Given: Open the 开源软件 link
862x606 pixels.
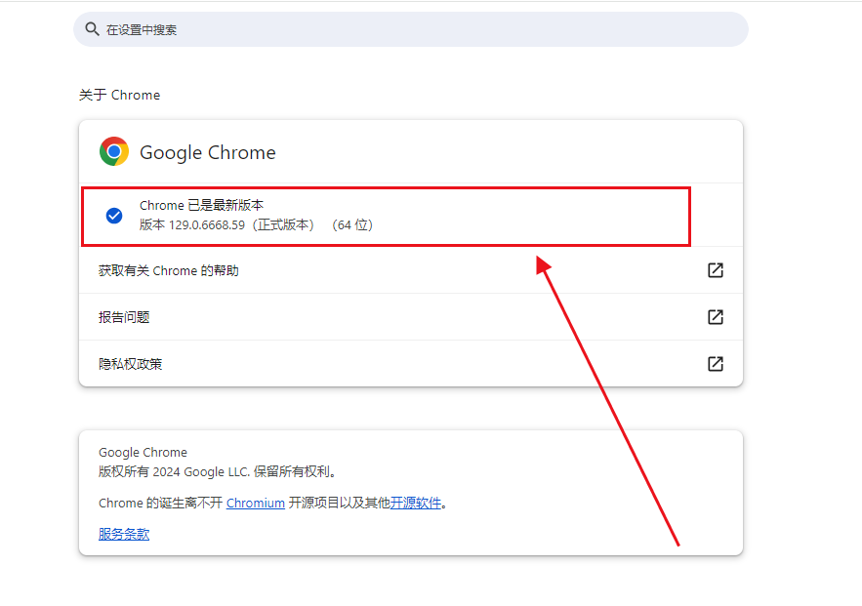Looking at the screenshot, I should [416, 504].
